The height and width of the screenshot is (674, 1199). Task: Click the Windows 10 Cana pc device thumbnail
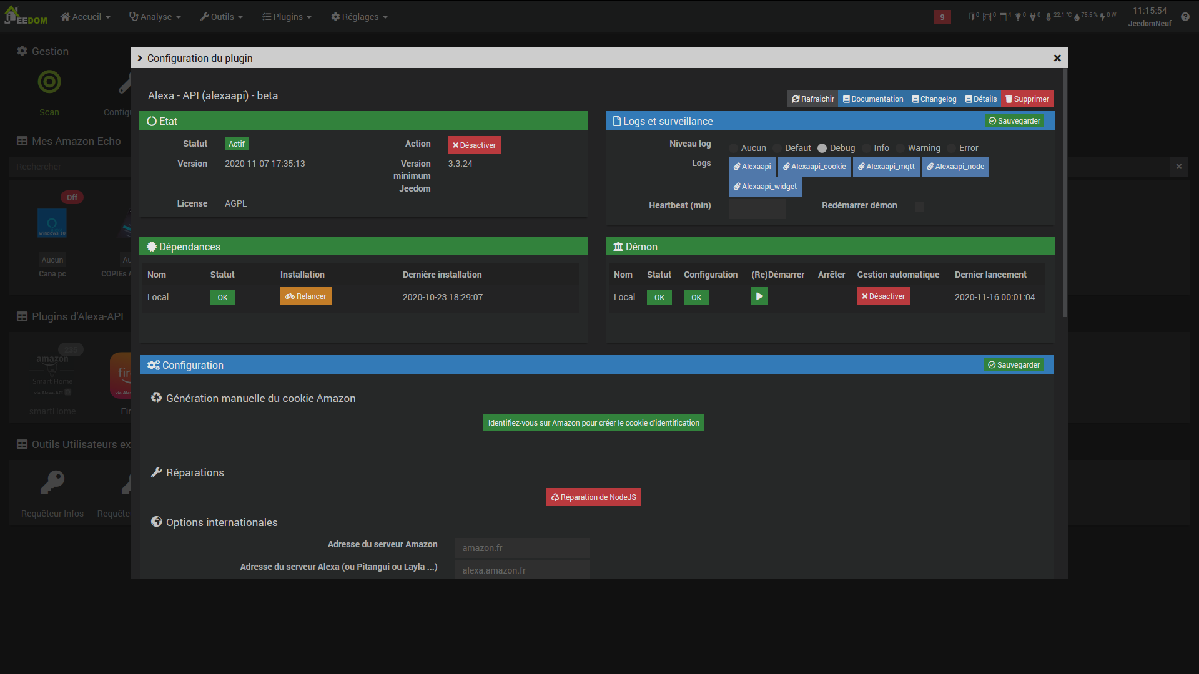click(52, 223)
